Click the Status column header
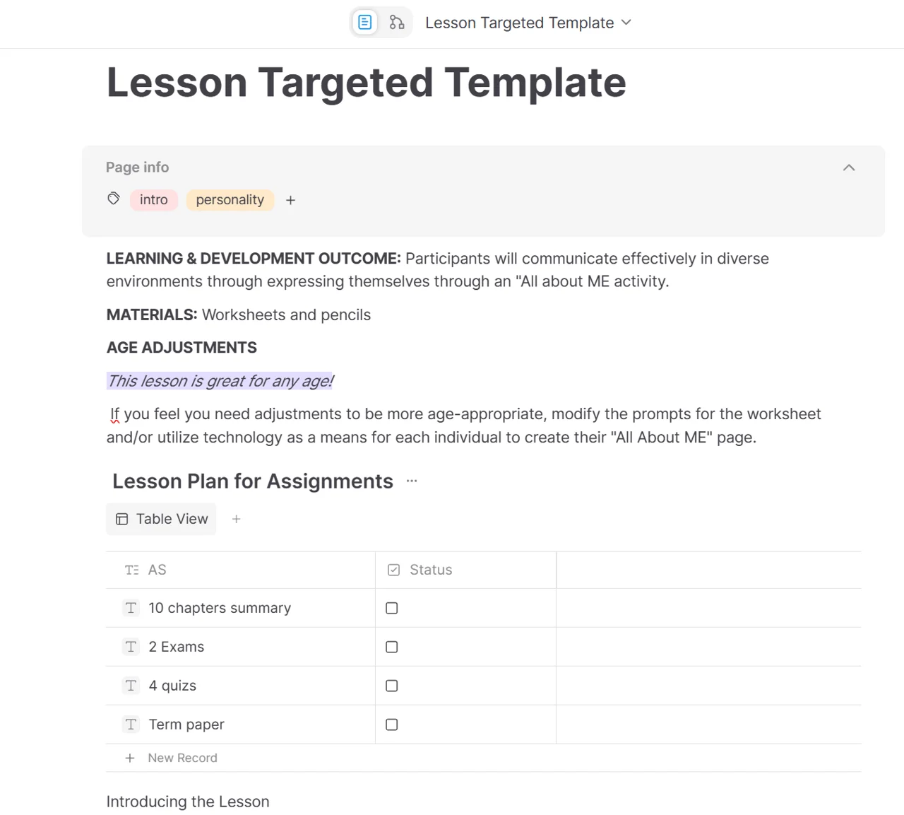 [x=466, y=570]
